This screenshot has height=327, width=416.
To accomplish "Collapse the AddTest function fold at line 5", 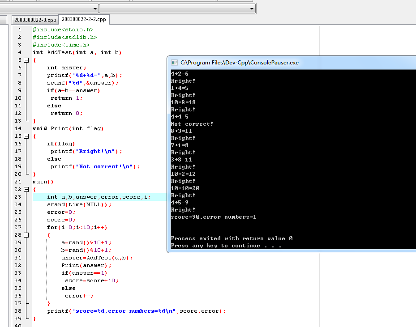I will 26,60.
